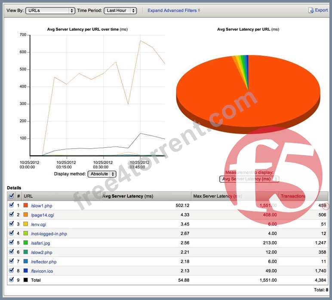Screen dimensions: 332x300
Task: Uncheck the /slow2.php row checkbox
Action: [x=12, y=252]
